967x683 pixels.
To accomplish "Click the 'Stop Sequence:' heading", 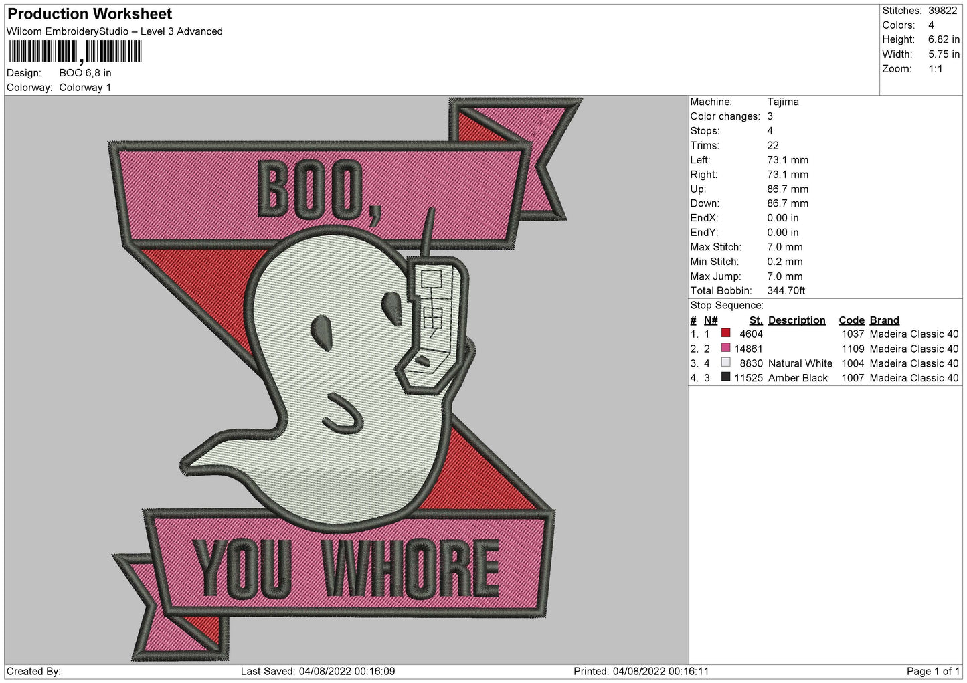I will pos(727,306).
